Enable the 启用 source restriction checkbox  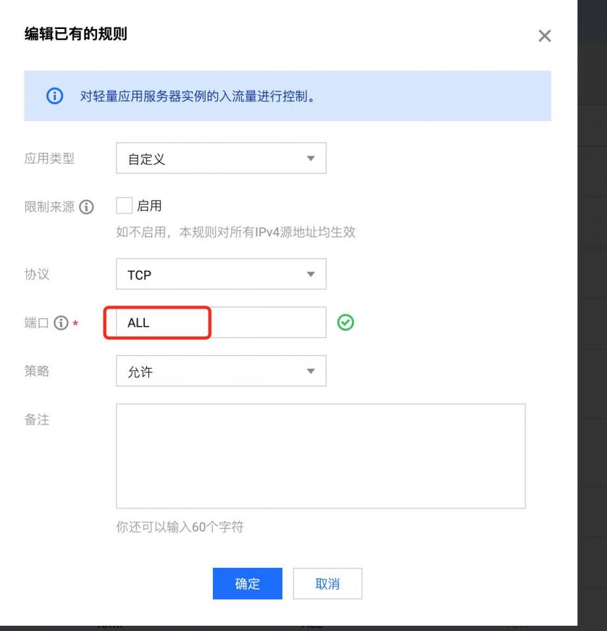click(124, 206)
